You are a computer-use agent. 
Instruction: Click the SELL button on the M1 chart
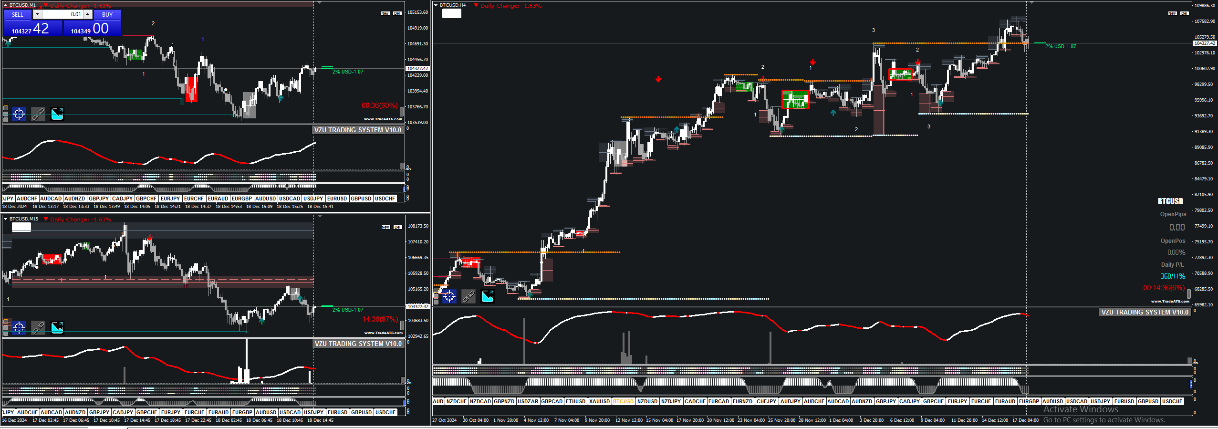click(18, 14)
